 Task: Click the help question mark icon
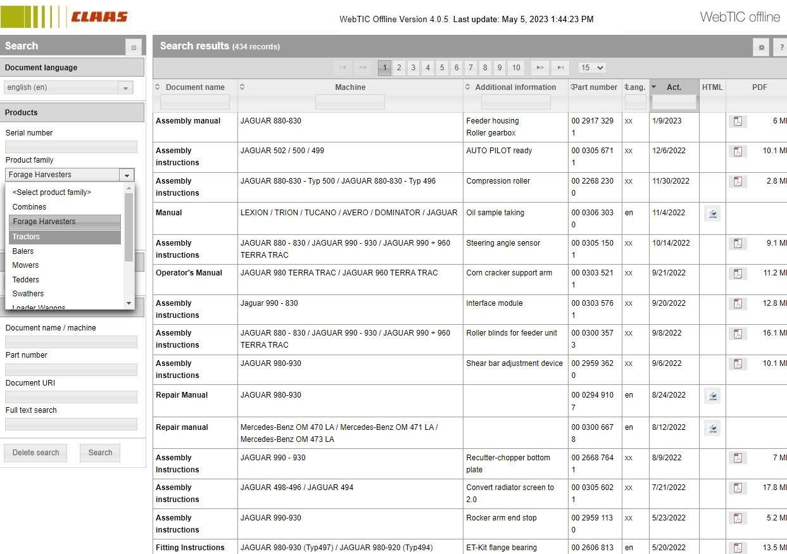(x=781, y=47)
